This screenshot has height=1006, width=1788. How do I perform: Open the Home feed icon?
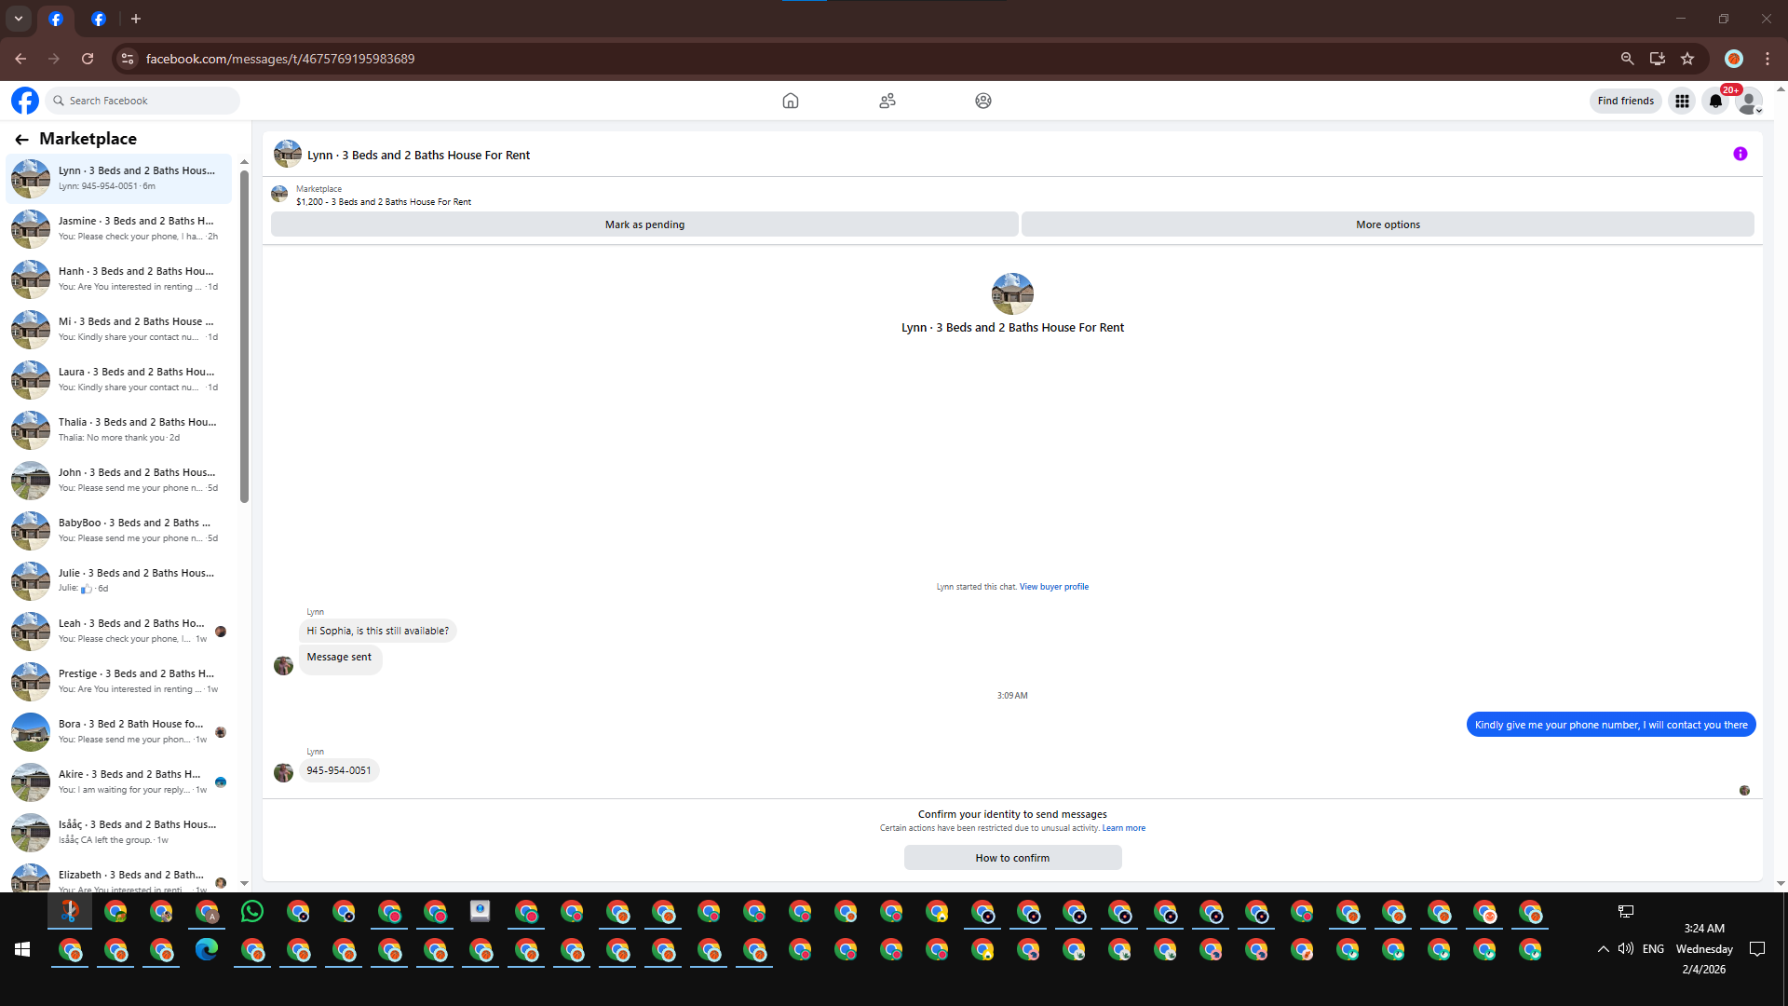(791, 101)
